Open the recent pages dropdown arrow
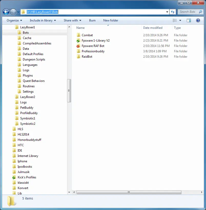The image size is (206, 210). 18,12
